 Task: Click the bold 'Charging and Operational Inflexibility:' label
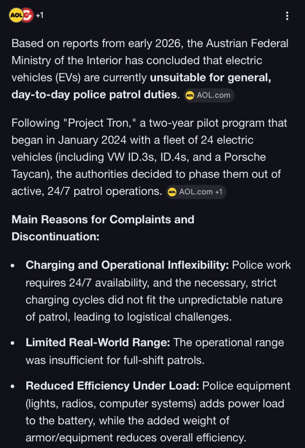[x=127, y=265]
